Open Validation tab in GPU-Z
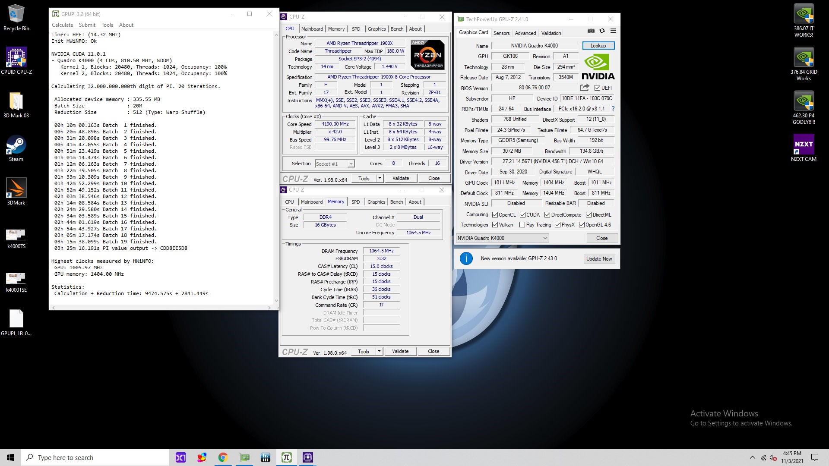Image resolution: width=829 pixels, height=466 pixels. [x=551, y=33]
